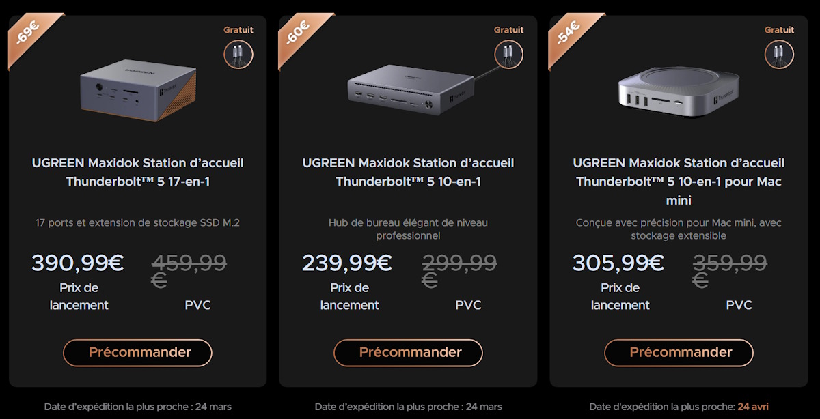Select the Thunderbolt 5 10-en-1 product name

[408, 172]
